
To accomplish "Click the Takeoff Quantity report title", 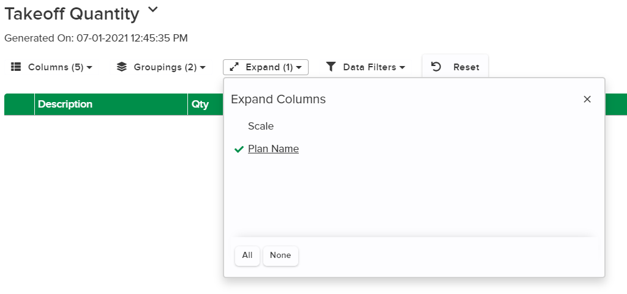I will point(72,14).
